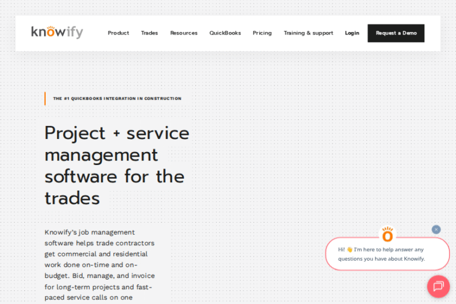Click the Knowify logo in the header
Screen dimensions: 456x304
tap(57, 33)
